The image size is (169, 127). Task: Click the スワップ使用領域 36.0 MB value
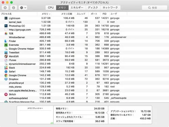point(100,121)
